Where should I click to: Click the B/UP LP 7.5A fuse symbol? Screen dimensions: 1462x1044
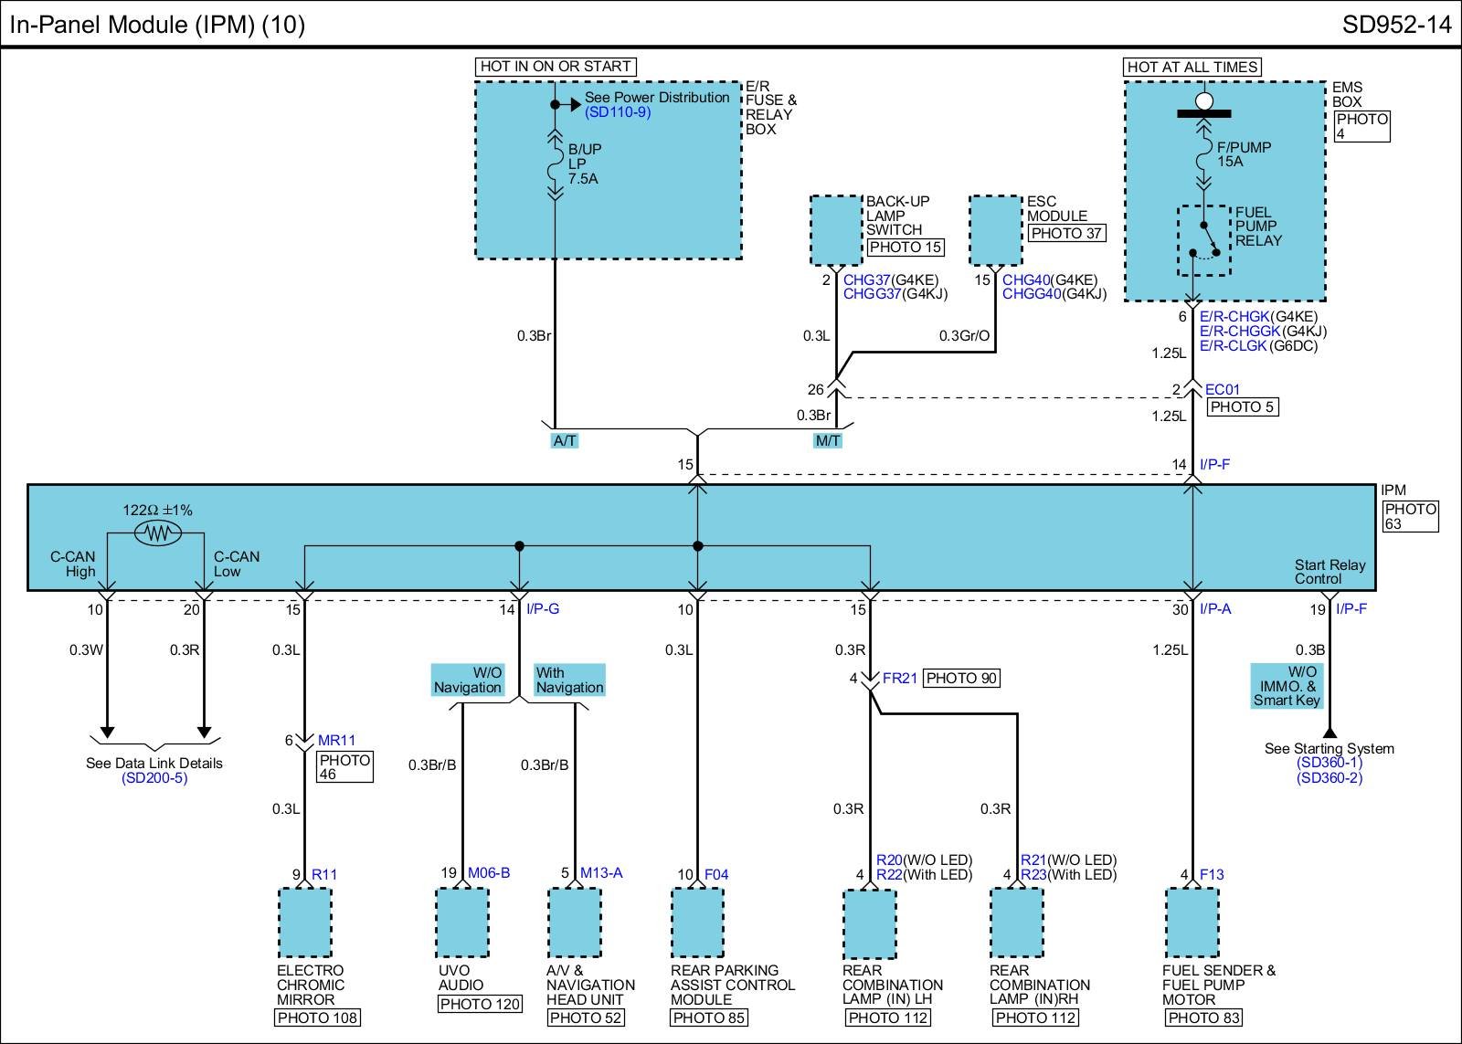(554, 164)
